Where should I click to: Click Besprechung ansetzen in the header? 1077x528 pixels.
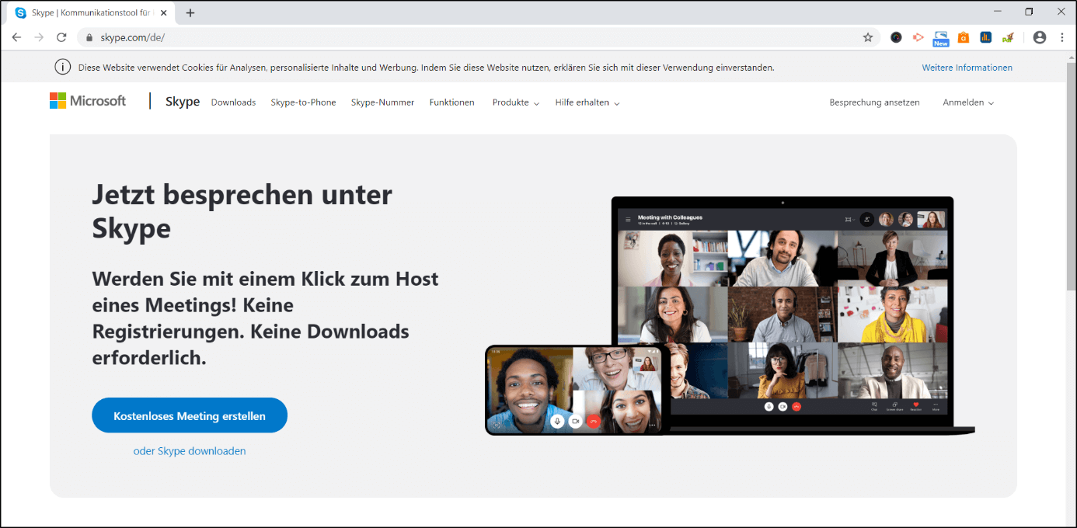[x=874, y=102]
